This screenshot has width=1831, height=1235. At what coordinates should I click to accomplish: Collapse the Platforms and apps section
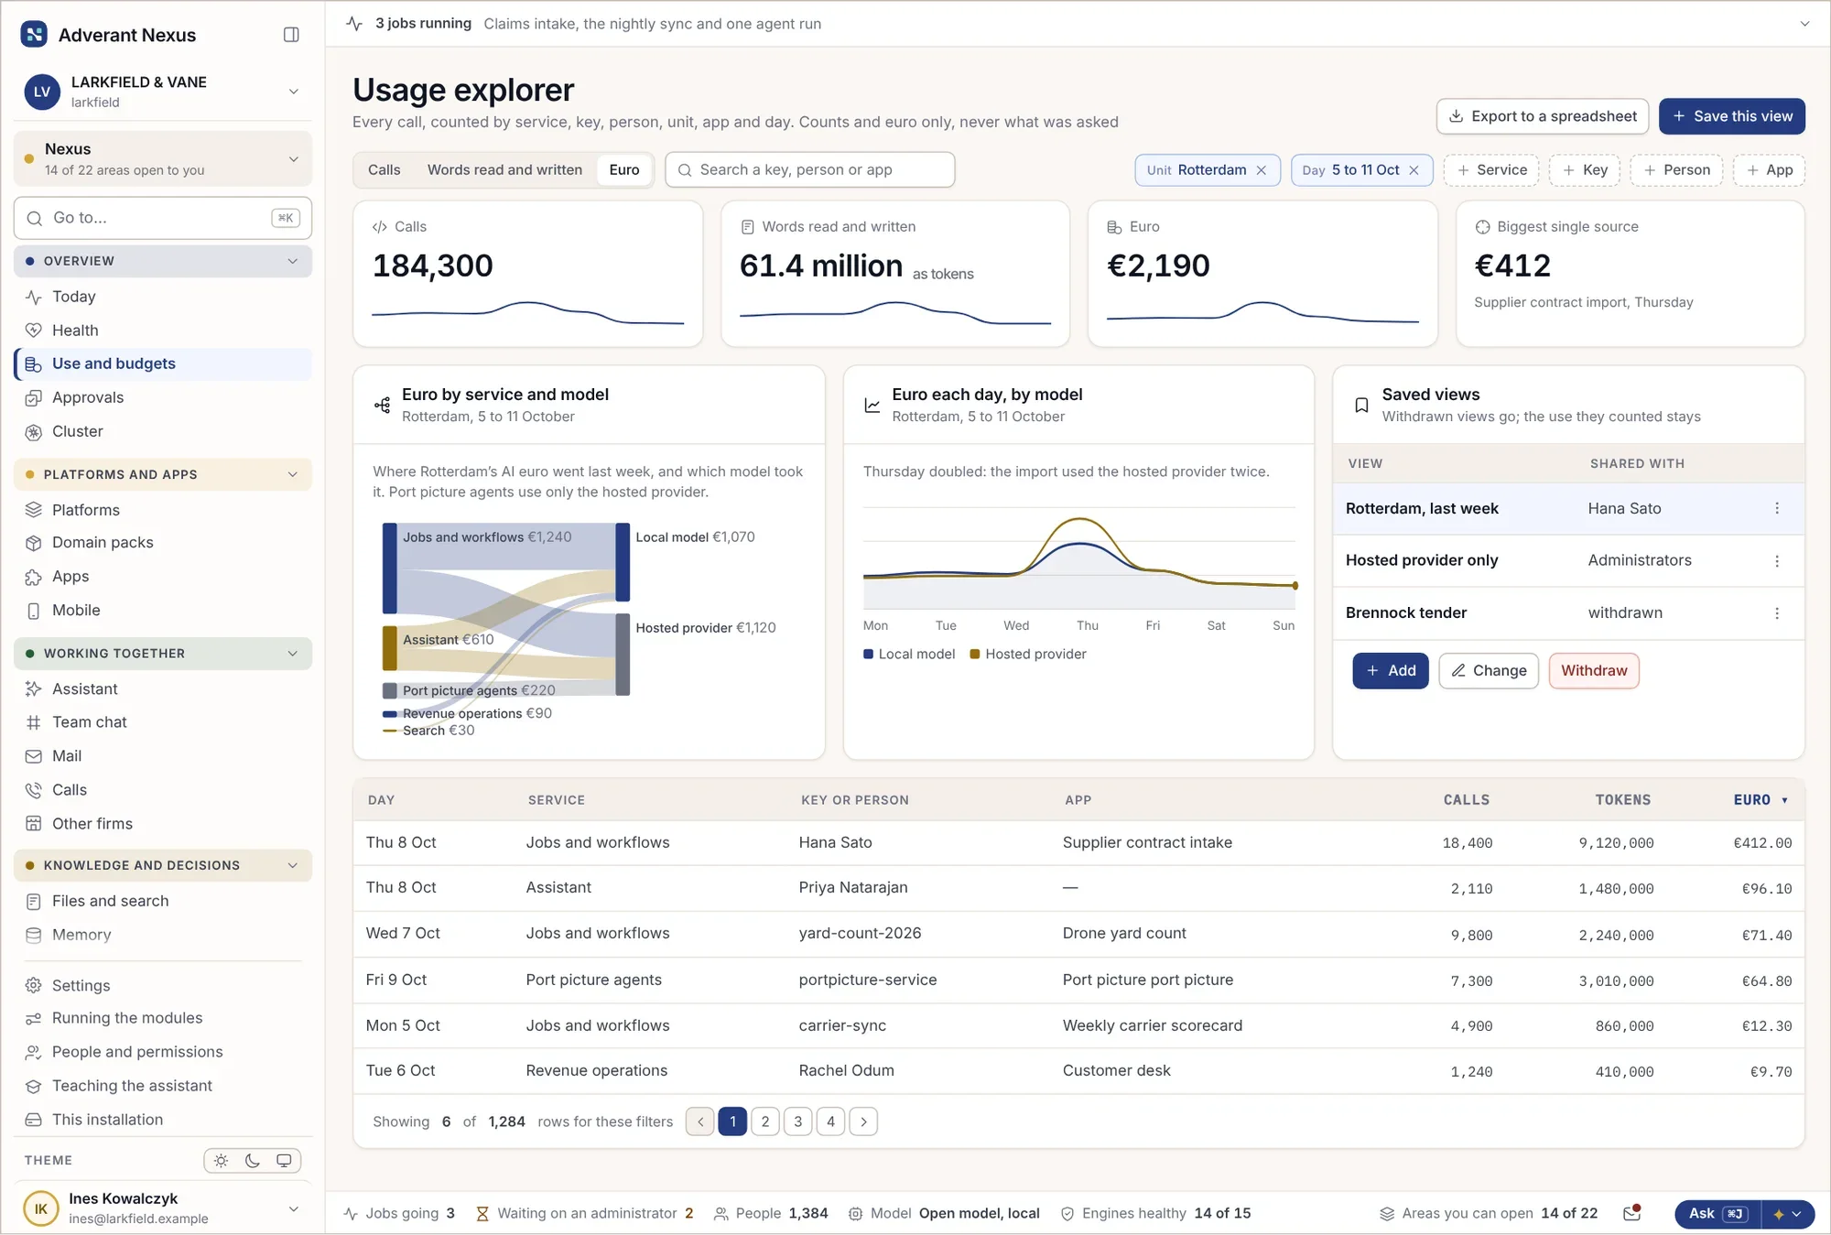pos(163,474)
